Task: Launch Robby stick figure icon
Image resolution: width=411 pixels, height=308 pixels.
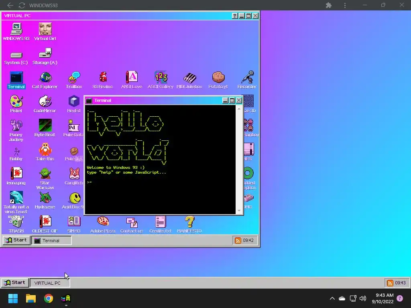Action: [x=16, y=154]
